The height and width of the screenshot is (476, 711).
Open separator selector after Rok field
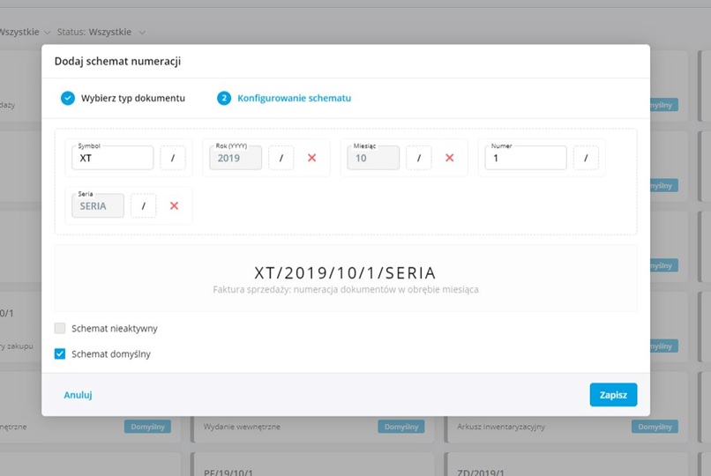(x=281, y=158)
